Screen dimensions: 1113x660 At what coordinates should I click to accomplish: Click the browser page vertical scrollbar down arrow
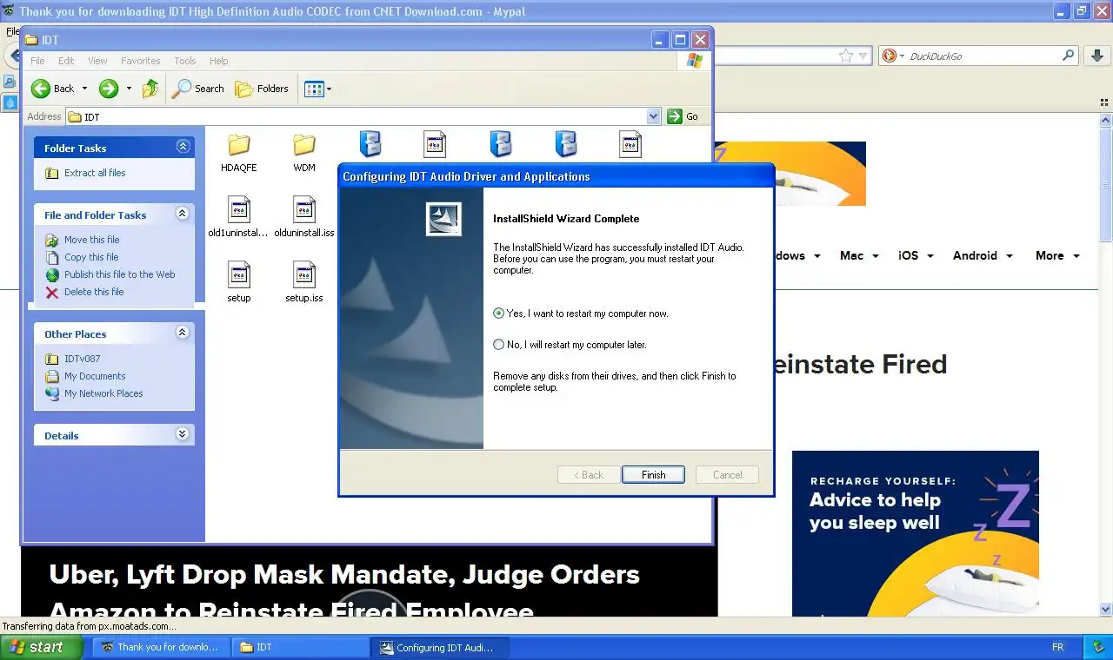tap(1106, 610)
